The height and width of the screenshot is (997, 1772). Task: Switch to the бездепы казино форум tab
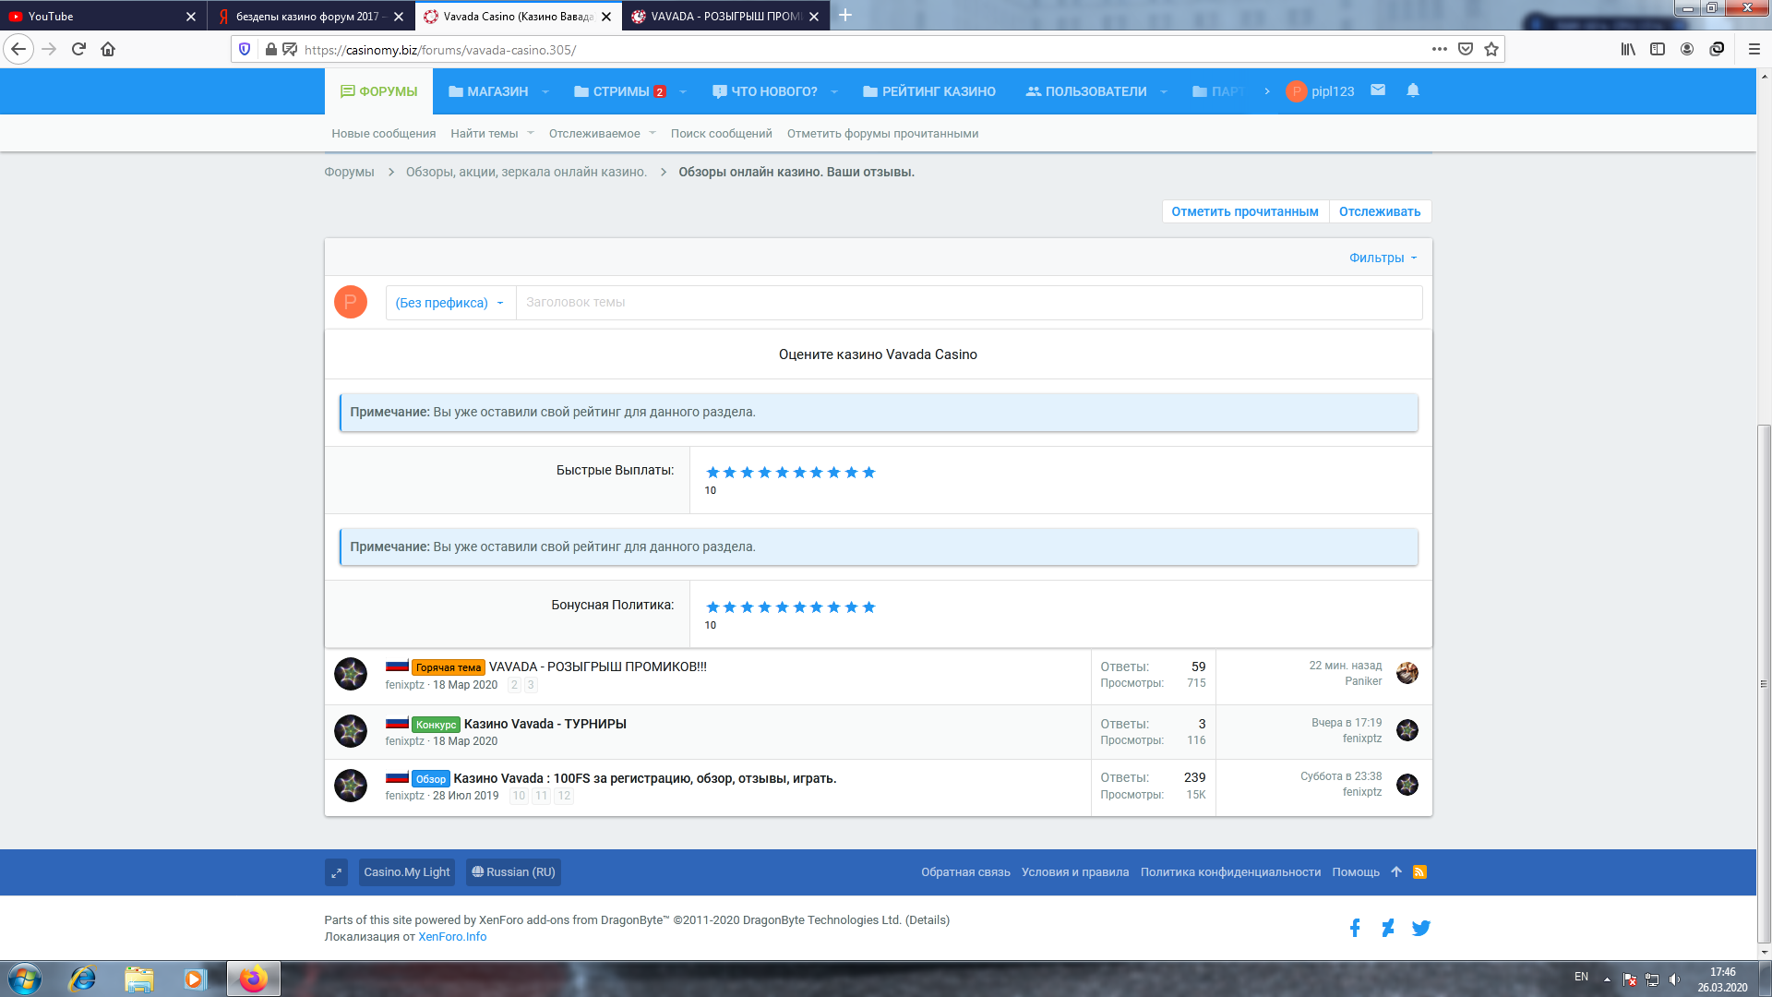[310, 16]
